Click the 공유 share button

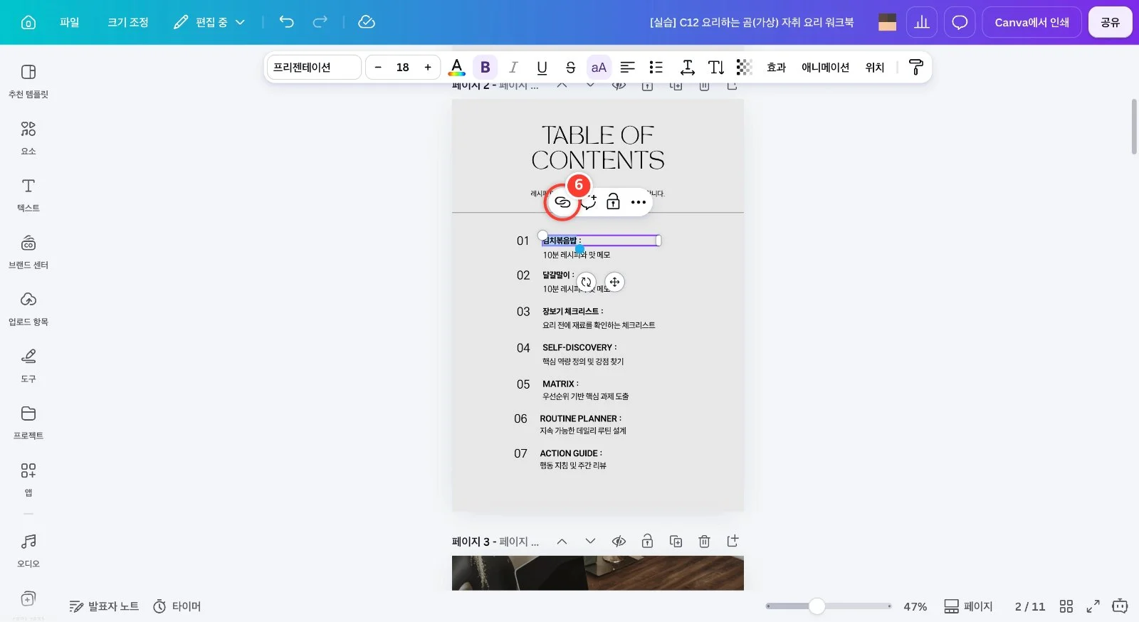coord(1111,22)
